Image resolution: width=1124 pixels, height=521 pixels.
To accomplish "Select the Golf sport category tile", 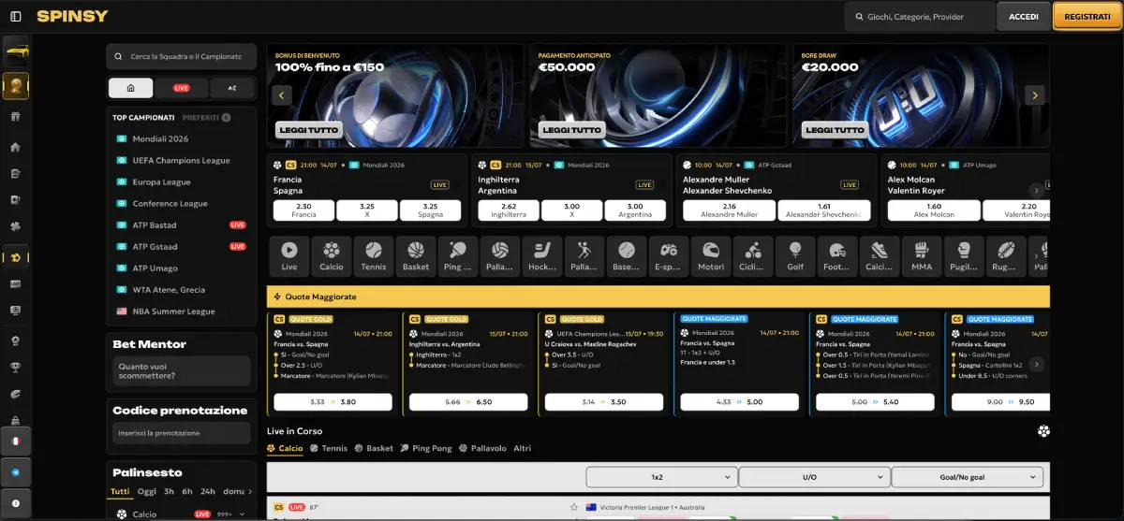I will click(x=795, y=255).
